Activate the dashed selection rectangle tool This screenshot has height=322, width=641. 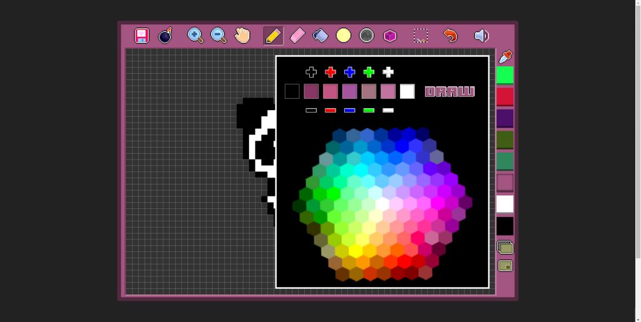point(421,36)
